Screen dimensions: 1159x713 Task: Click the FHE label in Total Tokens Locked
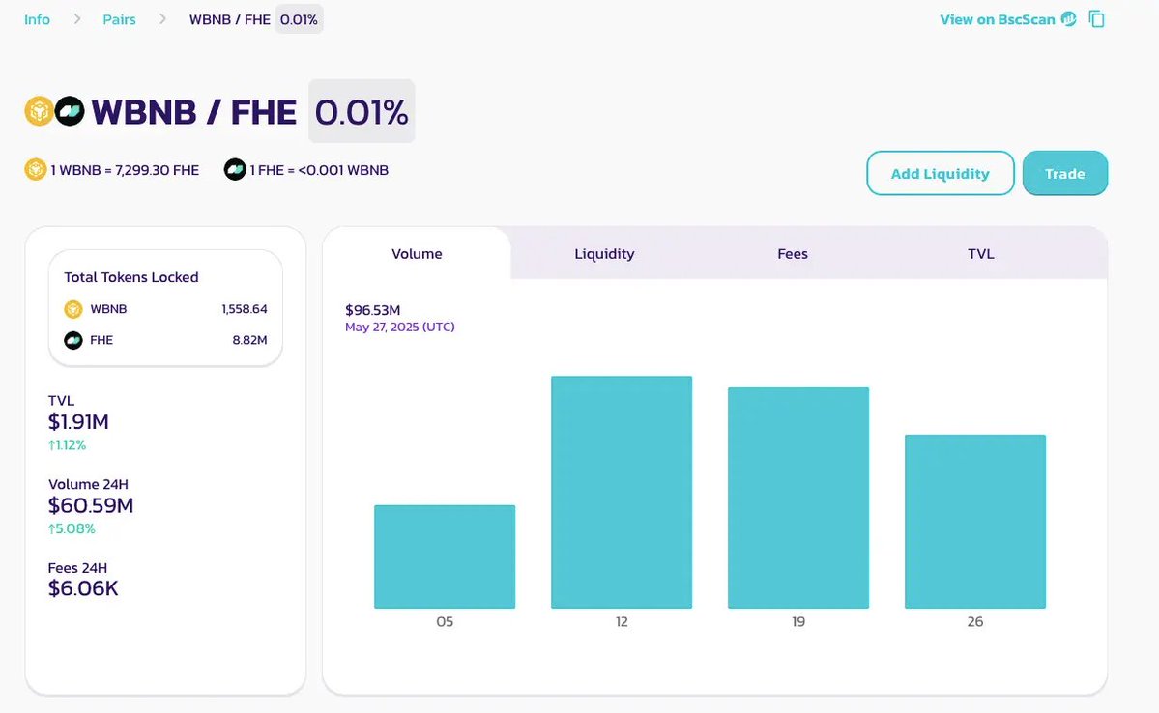click(101, 340)
